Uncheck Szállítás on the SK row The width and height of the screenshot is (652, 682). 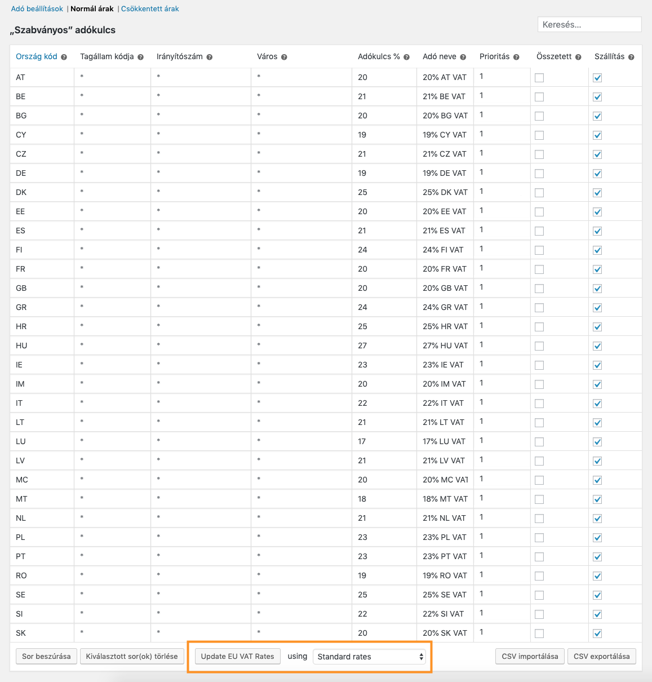coord(597,633)
